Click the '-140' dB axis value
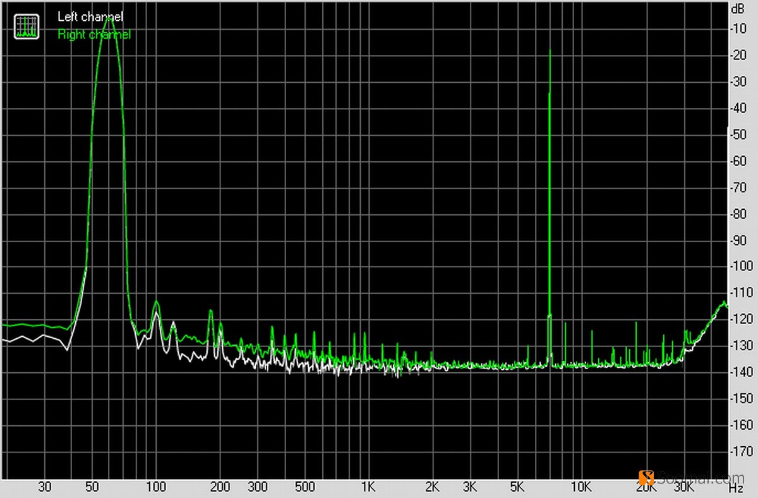Viewport: 758px width, 498px height. 742,372
